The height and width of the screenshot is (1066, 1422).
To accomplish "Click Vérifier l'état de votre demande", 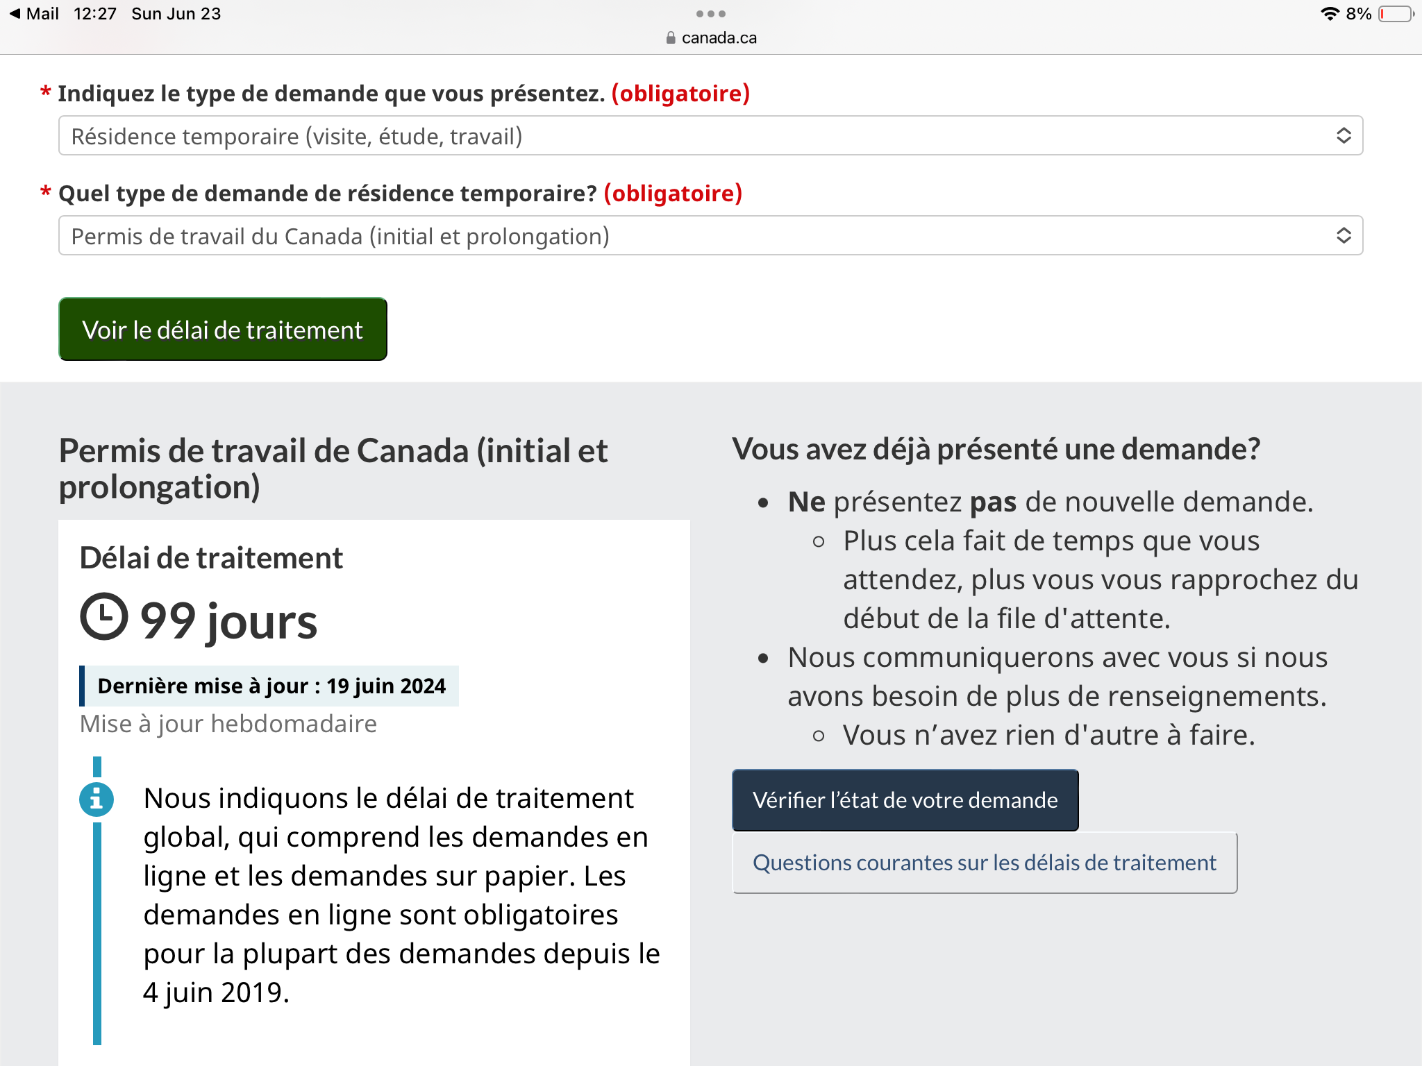I will [905, 800].
